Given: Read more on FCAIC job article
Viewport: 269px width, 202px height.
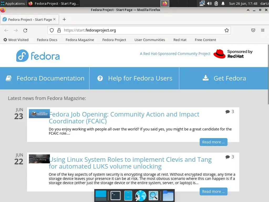Looking at the screenshot, I should pos(213,142).
